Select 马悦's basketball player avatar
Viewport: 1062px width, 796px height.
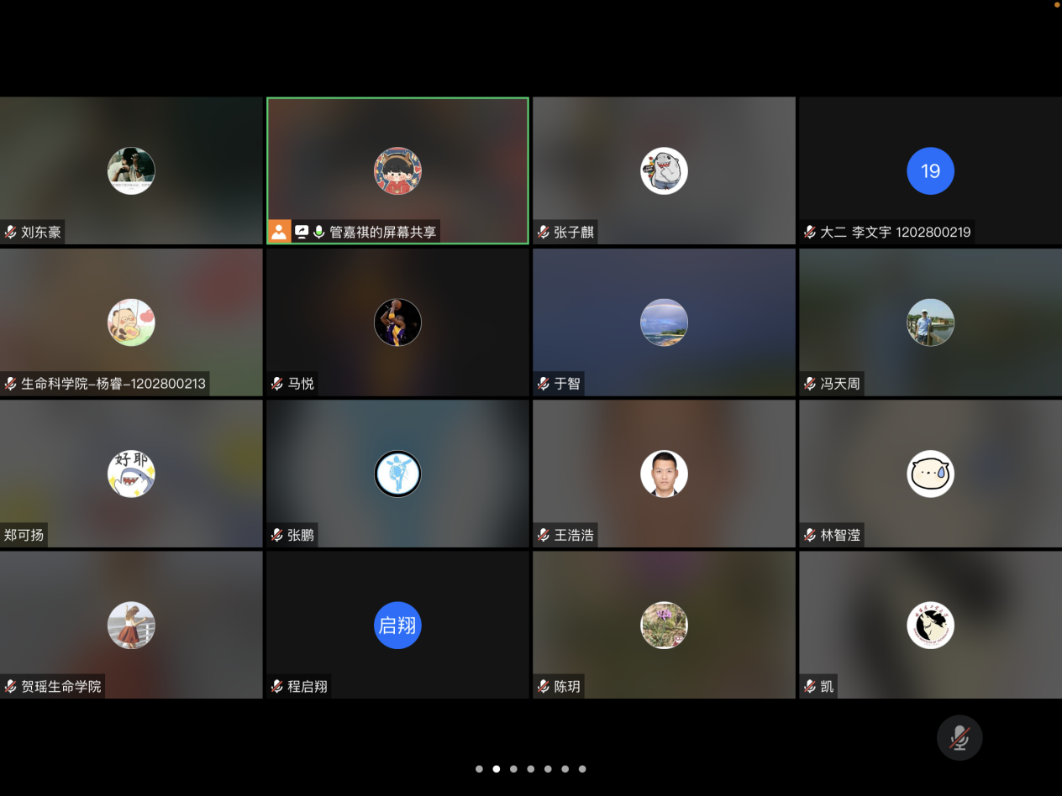[x=397, y=322]
